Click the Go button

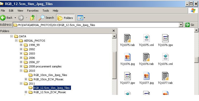coord(190,25)
